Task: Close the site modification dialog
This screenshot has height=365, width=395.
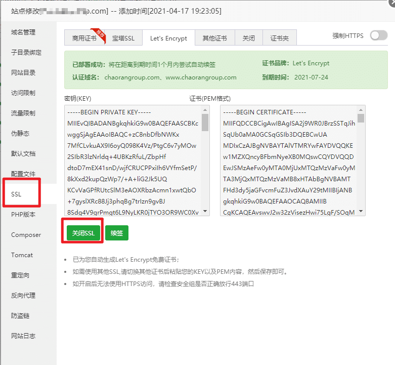Action: click(392, 3)
